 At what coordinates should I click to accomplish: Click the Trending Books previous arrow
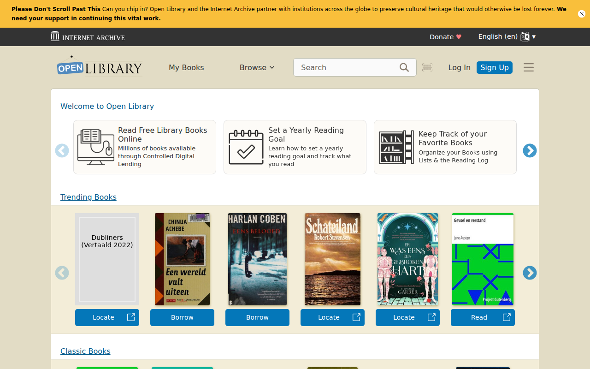click(62, 273)
